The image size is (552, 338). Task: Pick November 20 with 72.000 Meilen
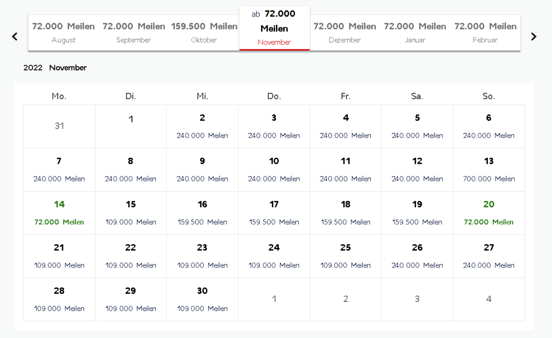click(x=488, y=213)
